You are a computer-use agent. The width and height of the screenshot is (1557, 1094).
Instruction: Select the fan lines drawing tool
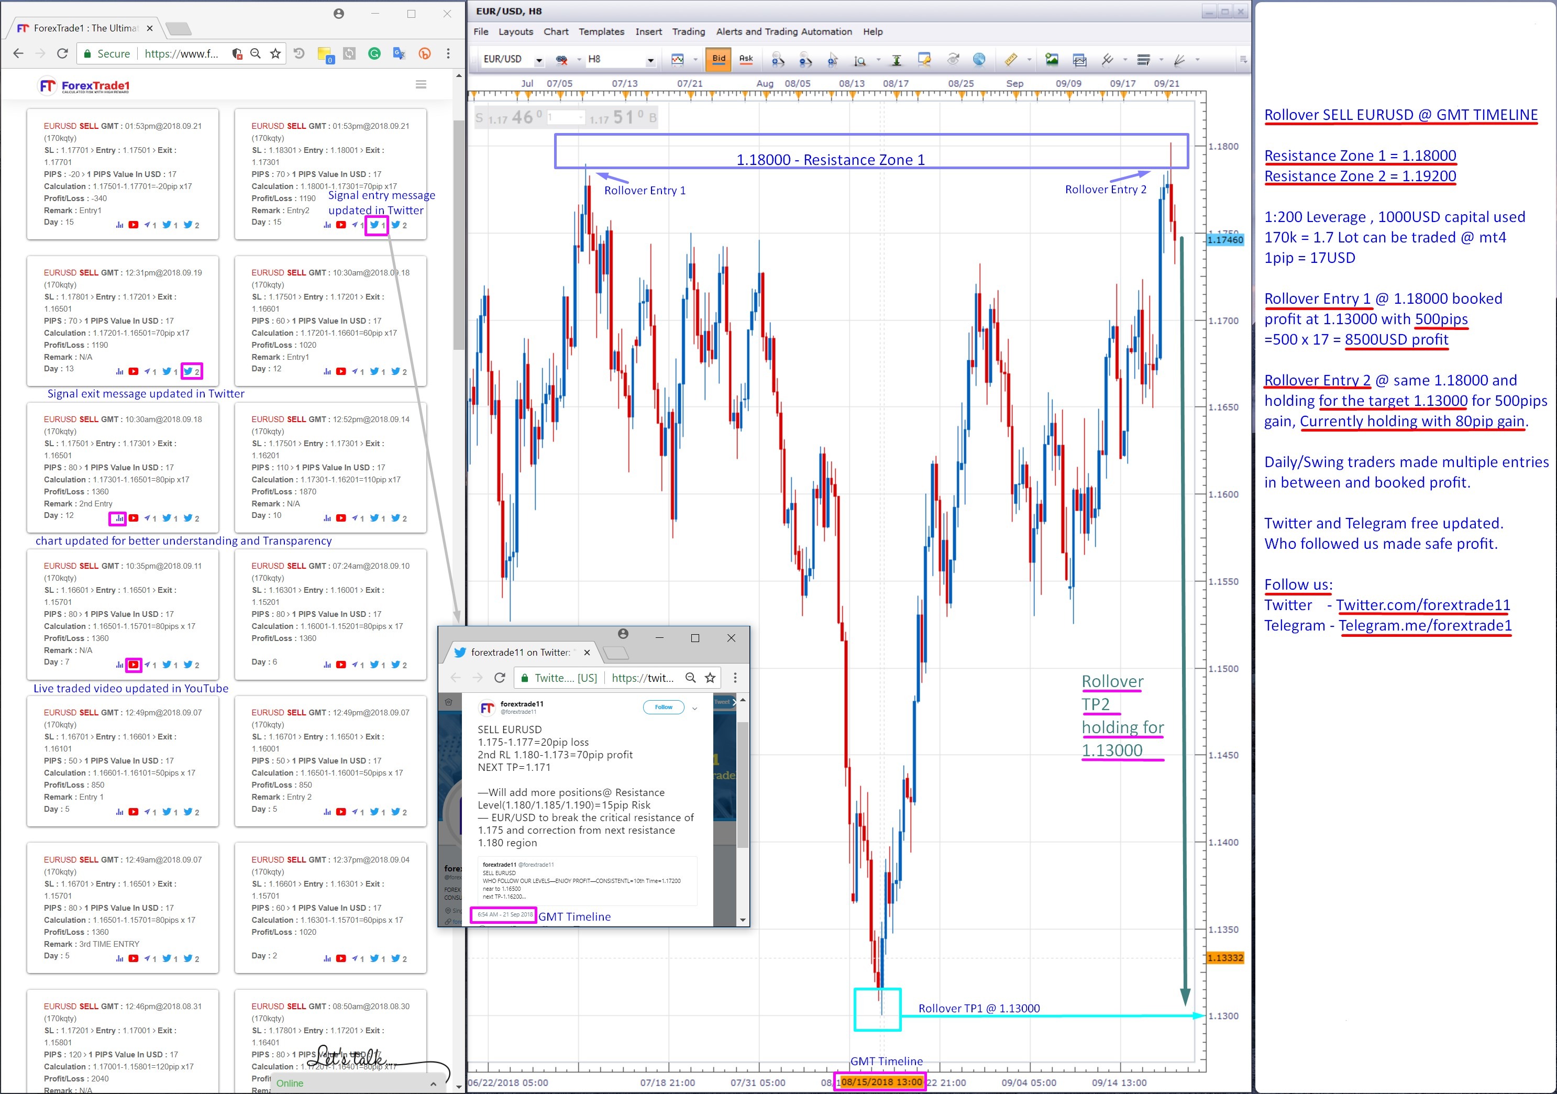tap(1180, 60)
